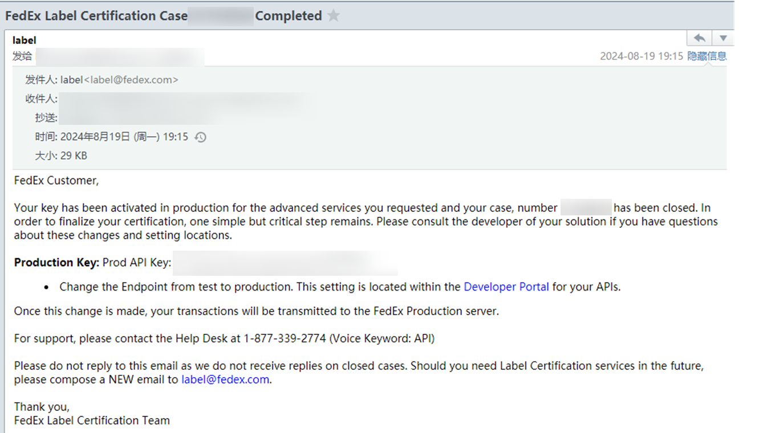Select sender address label<label@fedex.com> in 发件人 row

[x=119, y=80]
